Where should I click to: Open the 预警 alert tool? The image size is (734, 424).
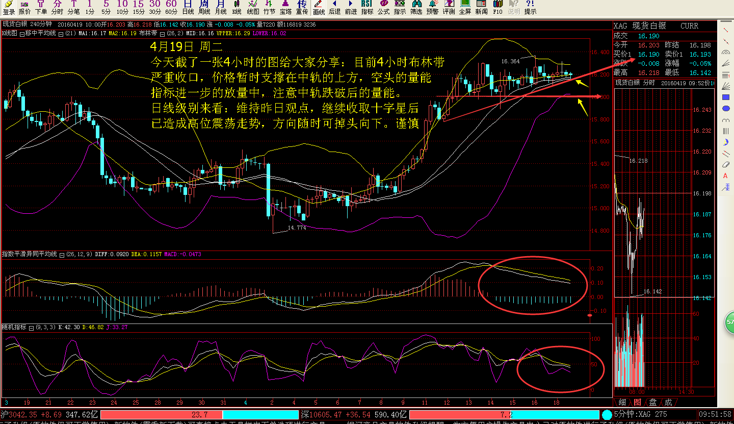[432, 8]
